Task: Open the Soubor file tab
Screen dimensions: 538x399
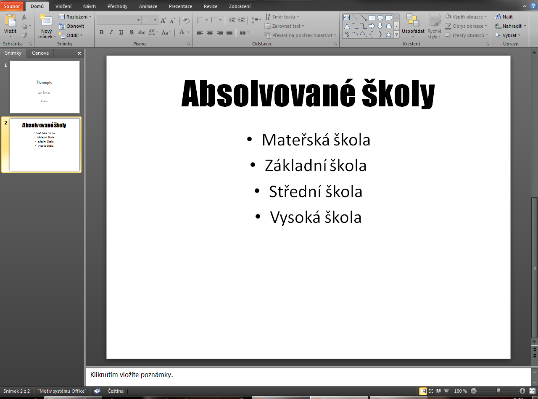Action: pyautogui.click(x=12, y=6)
